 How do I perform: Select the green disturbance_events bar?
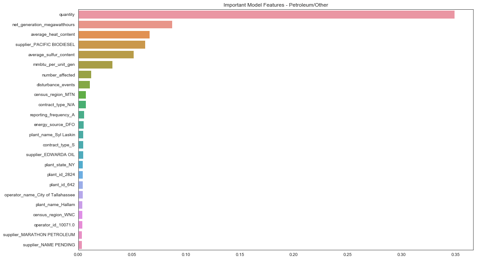[84, 84]
